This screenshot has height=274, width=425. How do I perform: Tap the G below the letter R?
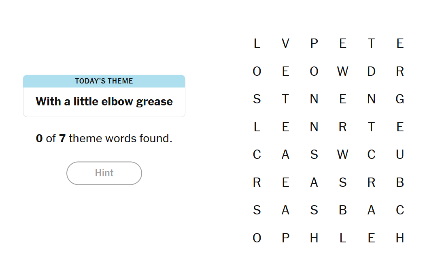click(x=400, y=99)
